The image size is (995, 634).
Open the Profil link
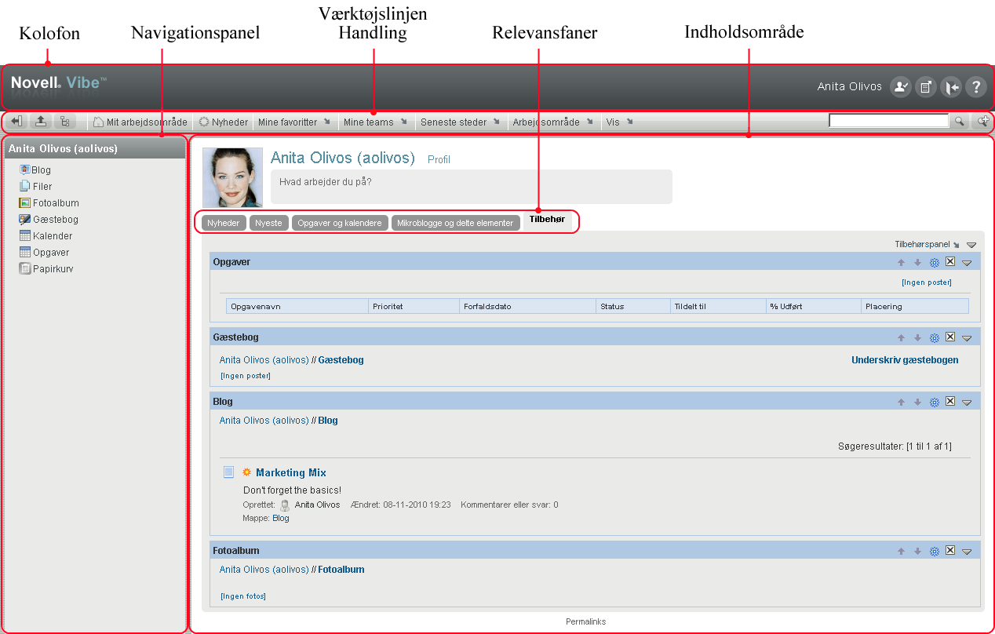pos(439,159)
